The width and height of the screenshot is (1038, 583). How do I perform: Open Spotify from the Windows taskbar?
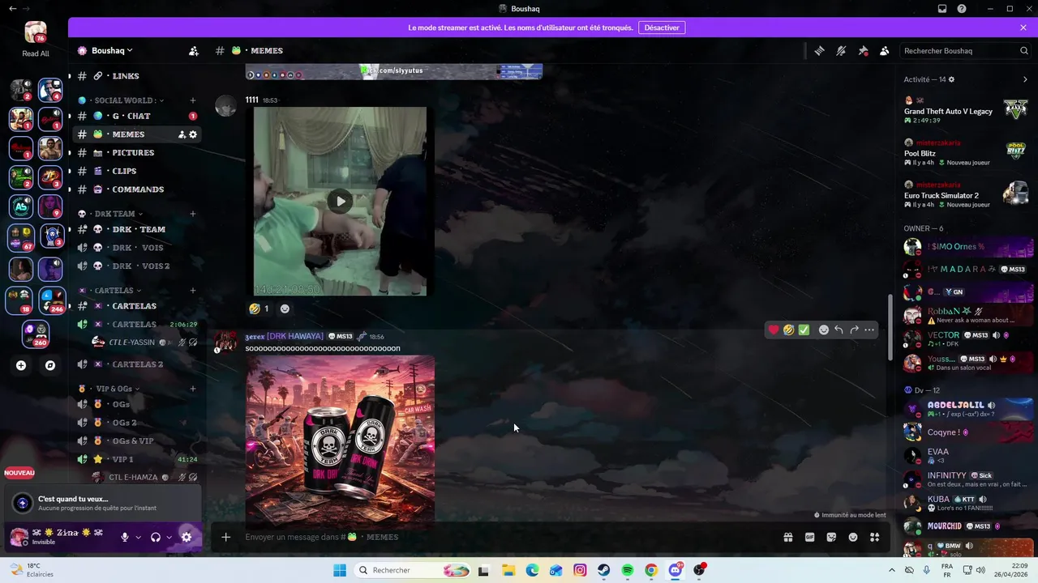coord(628,571)
